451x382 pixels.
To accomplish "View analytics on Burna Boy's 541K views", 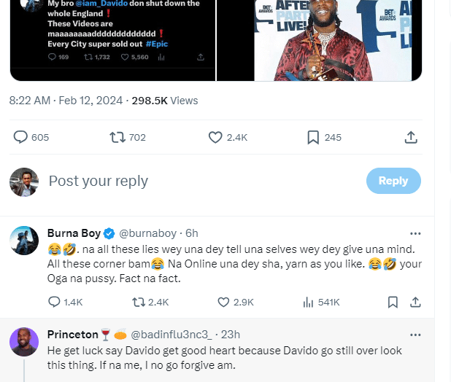I will tap(308, 302).
